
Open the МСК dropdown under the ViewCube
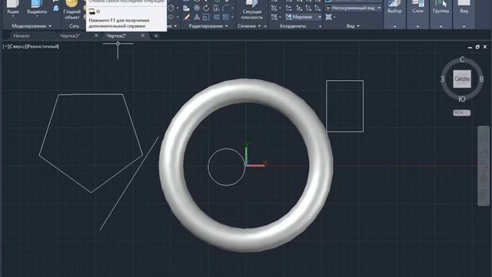click(461, 112)
